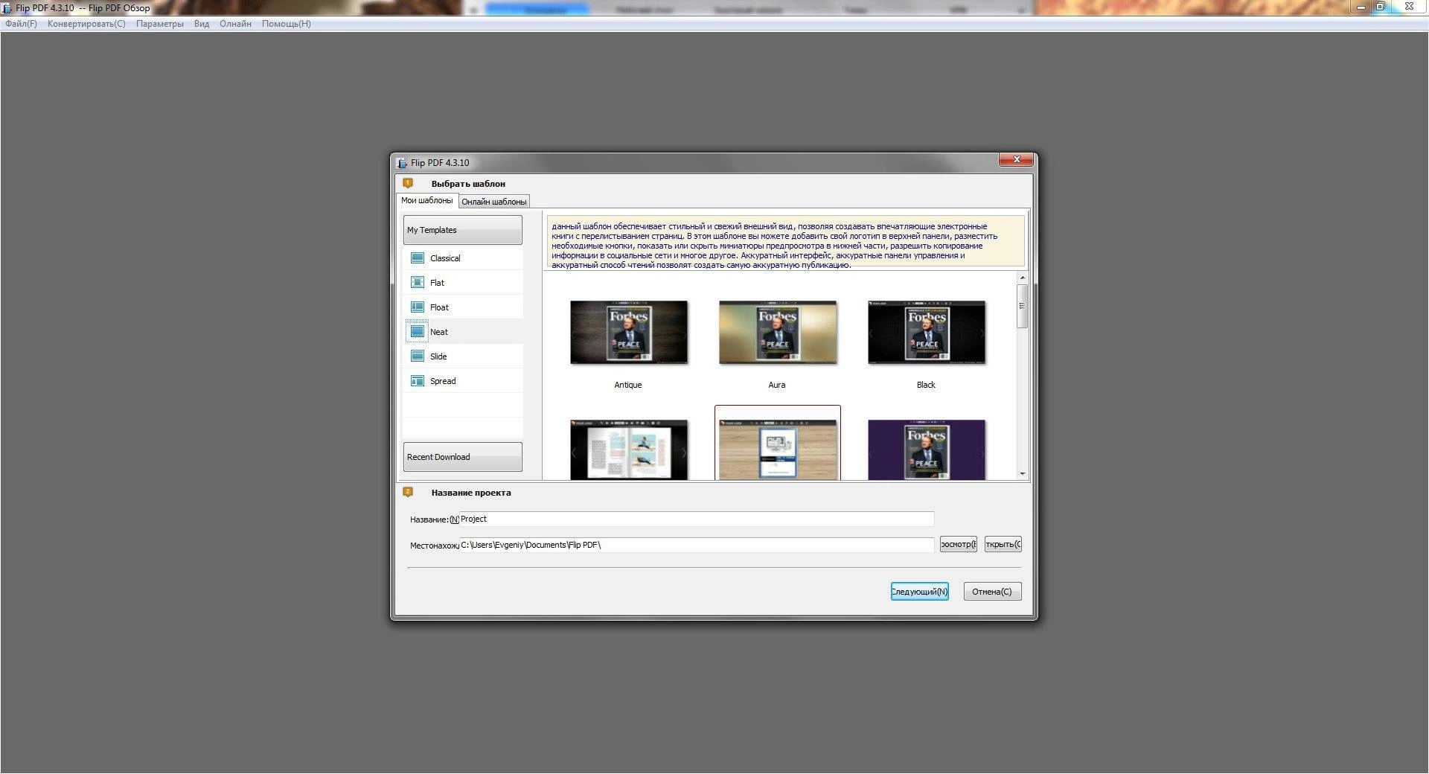Open the Конвертировать(C) menu
The image size is (1429, 774).
(x=86, y=24)
